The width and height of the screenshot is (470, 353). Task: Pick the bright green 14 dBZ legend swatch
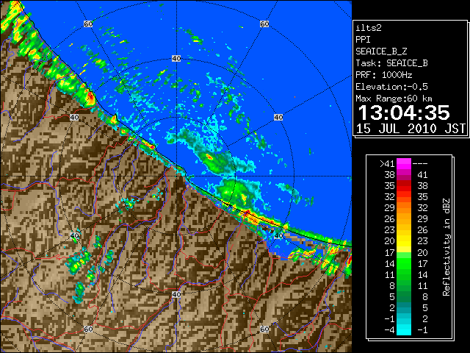click(404, 263)
